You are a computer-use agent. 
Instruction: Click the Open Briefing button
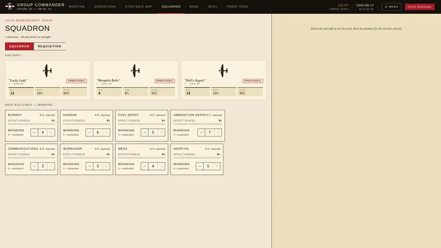pos(419,7)
